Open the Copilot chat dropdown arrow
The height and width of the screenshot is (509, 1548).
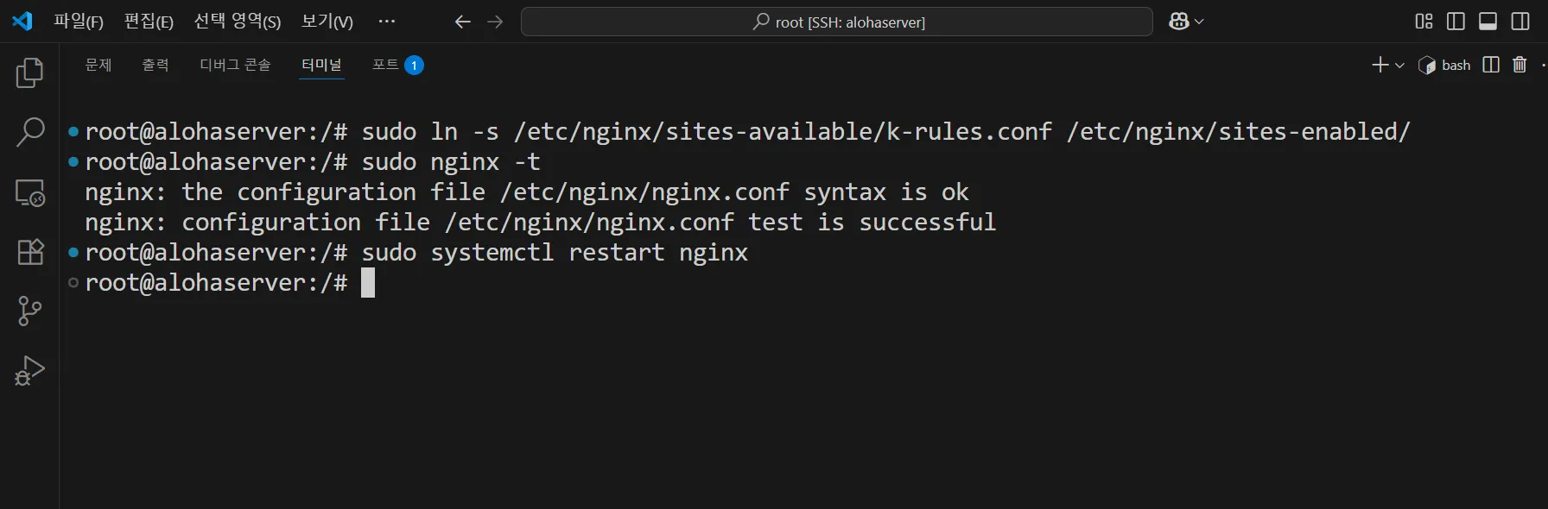click(1199, 22)
